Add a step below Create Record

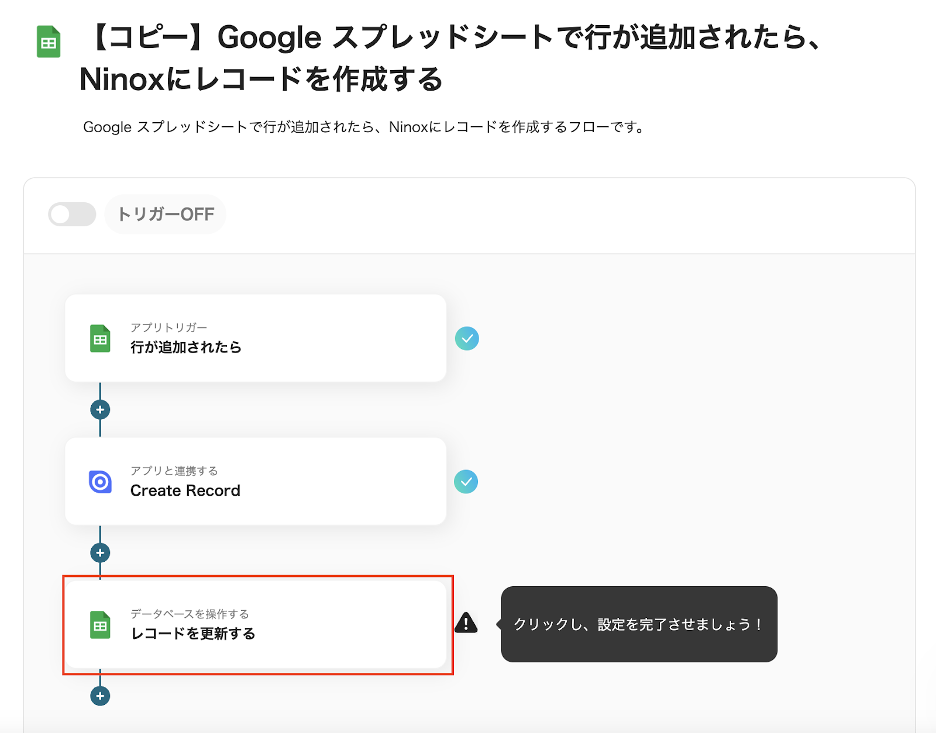(x=100, y=553)
